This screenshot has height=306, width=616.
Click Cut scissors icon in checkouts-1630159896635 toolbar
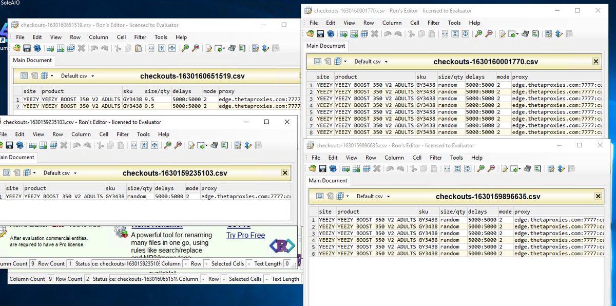coord(414,168)
